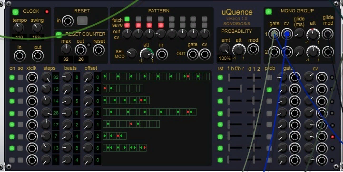Turn the tempo knob

coord(19,28)
